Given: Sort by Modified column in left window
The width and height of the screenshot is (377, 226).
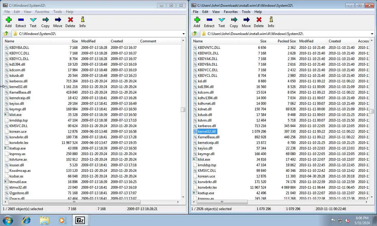Looking at the screenshot, I should (x=94, y=41).
